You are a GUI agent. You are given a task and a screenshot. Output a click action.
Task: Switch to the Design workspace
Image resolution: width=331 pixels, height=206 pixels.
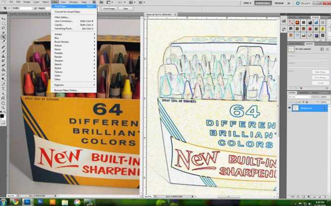tap(279, 3)
